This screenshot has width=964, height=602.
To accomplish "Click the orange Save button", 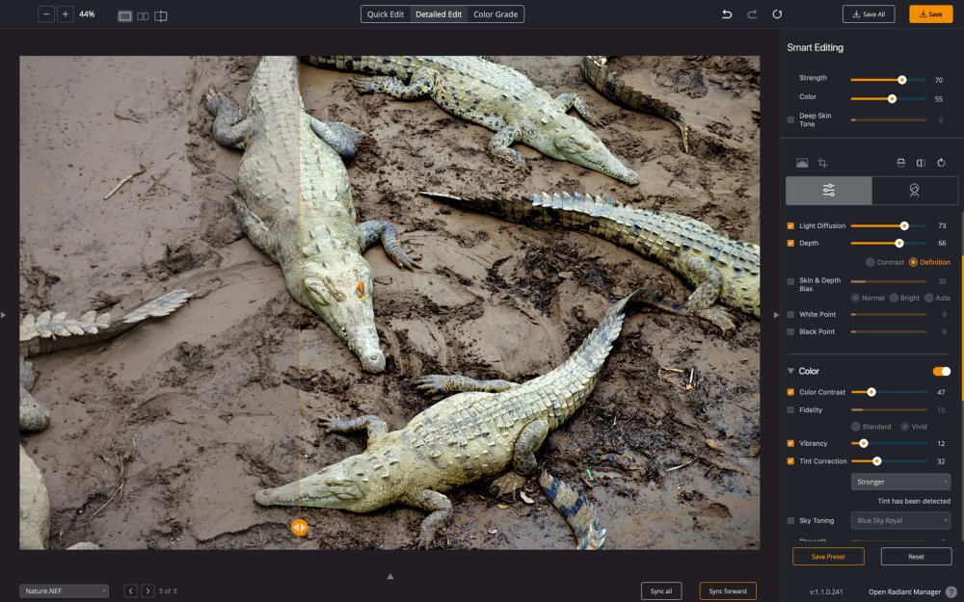I will pyautogui.click(x=931, y=14).
